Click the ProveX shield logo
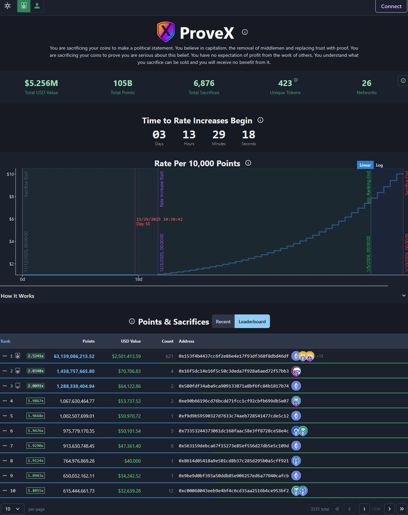Viewport: 408px width, 515px height. click(166, 32)
